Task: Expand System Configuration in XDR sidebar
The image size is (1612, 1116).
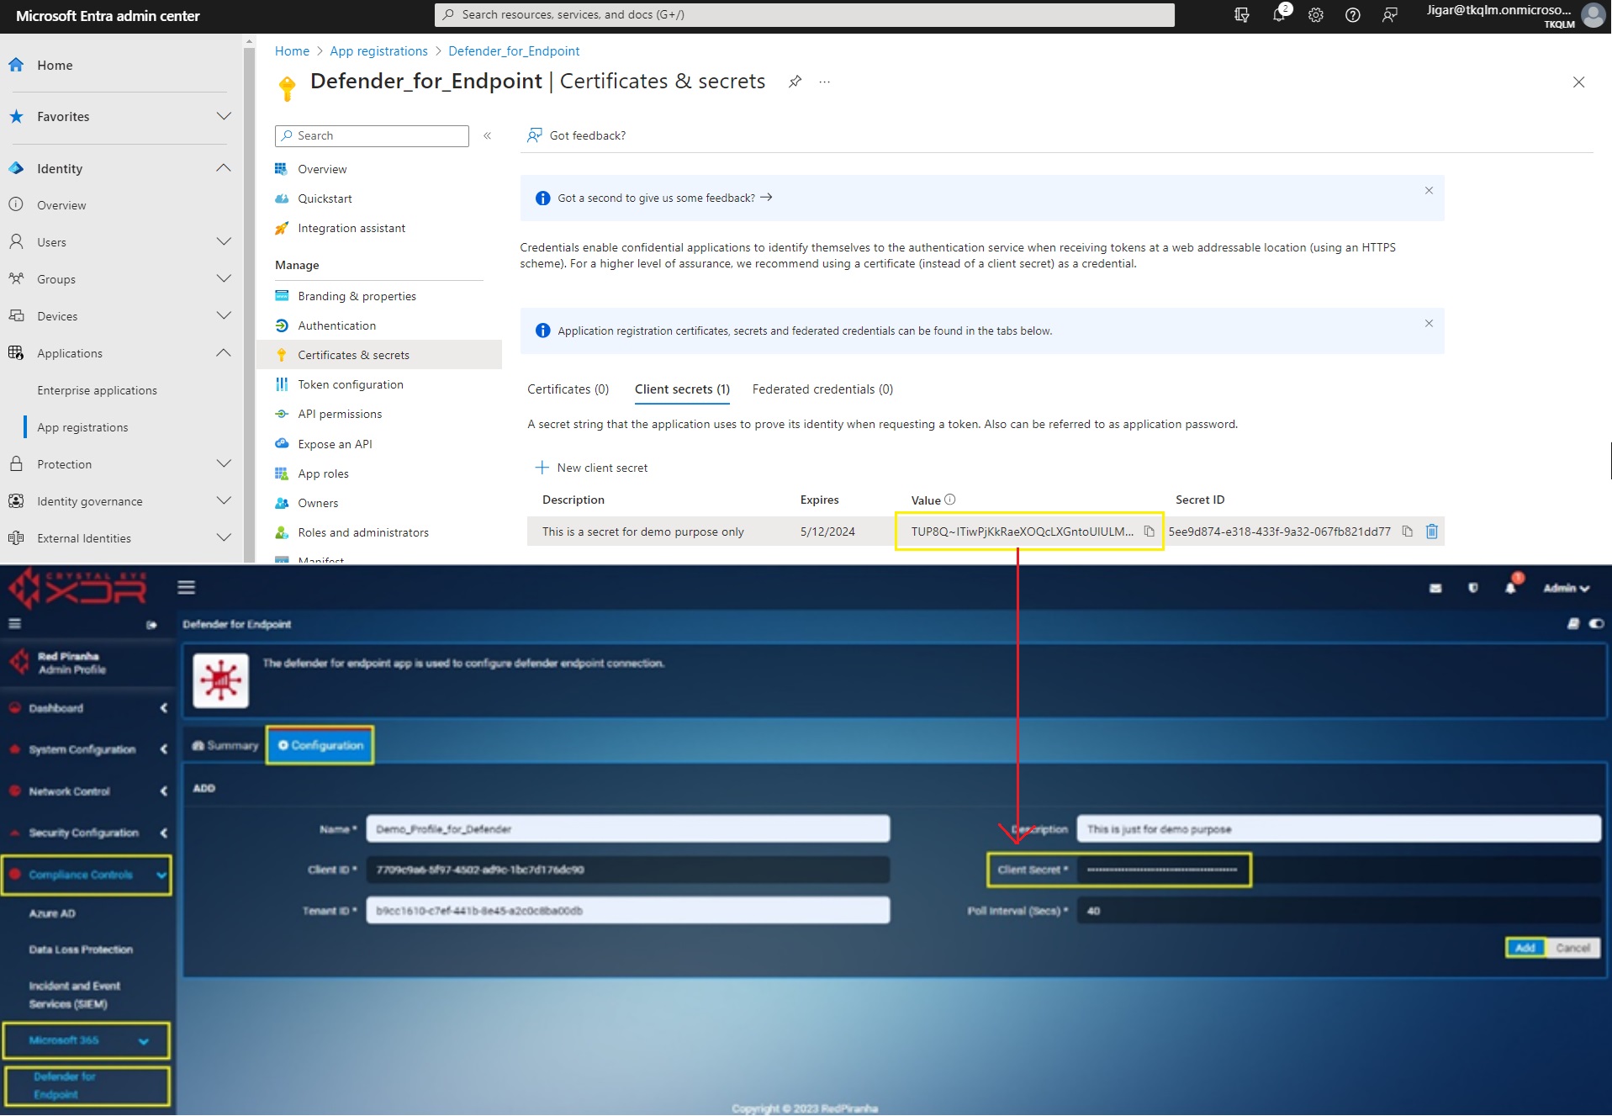Action: 164,749
